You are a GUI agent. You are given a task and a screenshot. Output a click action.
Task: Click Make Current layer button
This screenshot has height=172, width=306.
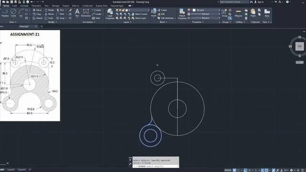click(139, 14)
